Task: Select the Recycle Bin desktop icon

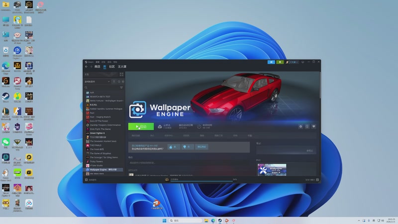Action: 6,52
